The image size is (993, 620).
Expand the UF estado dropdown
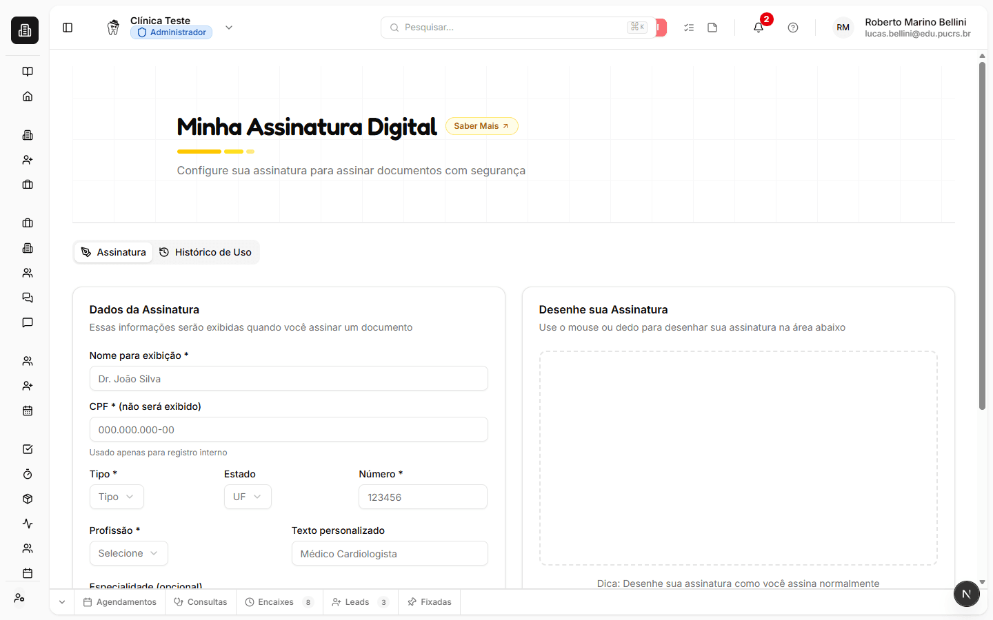pyautogui.click(x=247, y=497)
